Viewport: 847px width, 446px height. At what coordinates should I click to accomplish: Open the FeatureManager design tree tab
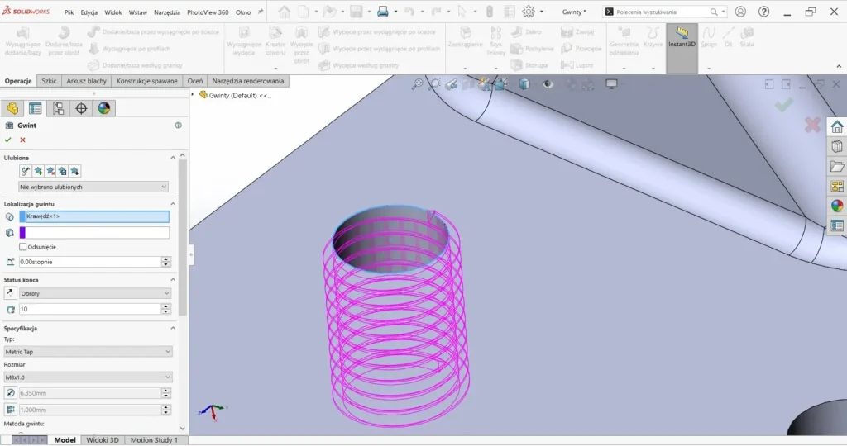pyautogui.click(x=12, y=108)
